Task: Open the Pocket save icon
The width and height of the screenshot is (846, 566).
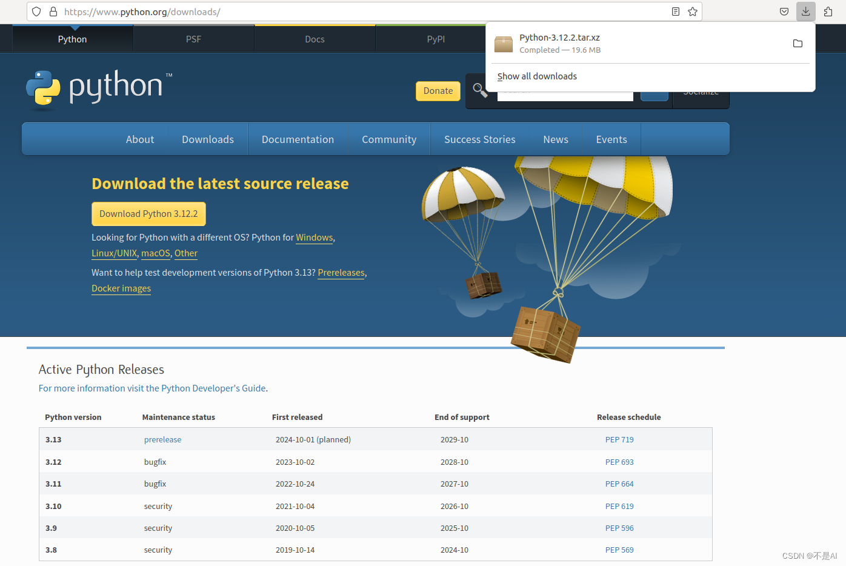Action: [x=784, y=12]
